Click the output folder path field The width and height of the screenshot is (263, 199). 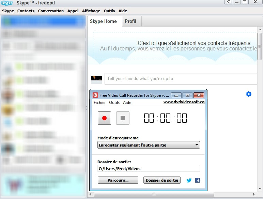(149, 168)
